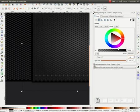Select the Gradient tool
Viewport: 140px width, 112px height.
click(x=2, y=73)
